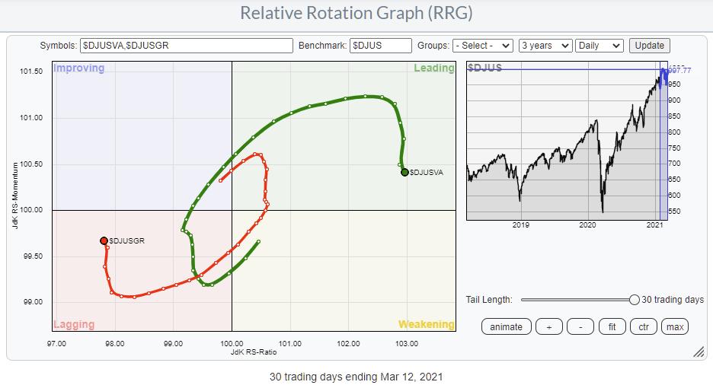Click the animate button

(506, 326)
